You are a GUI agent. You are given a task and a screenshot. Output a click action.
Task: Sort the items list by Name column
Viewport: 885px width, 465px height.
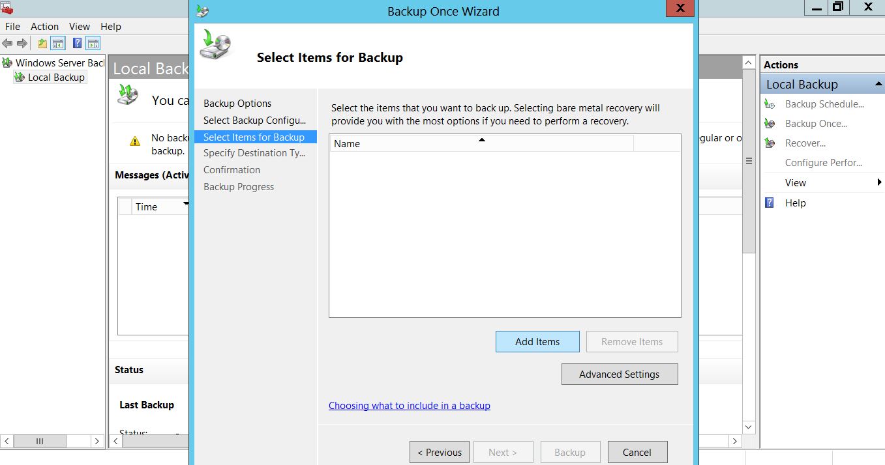(x=481, y=143)
